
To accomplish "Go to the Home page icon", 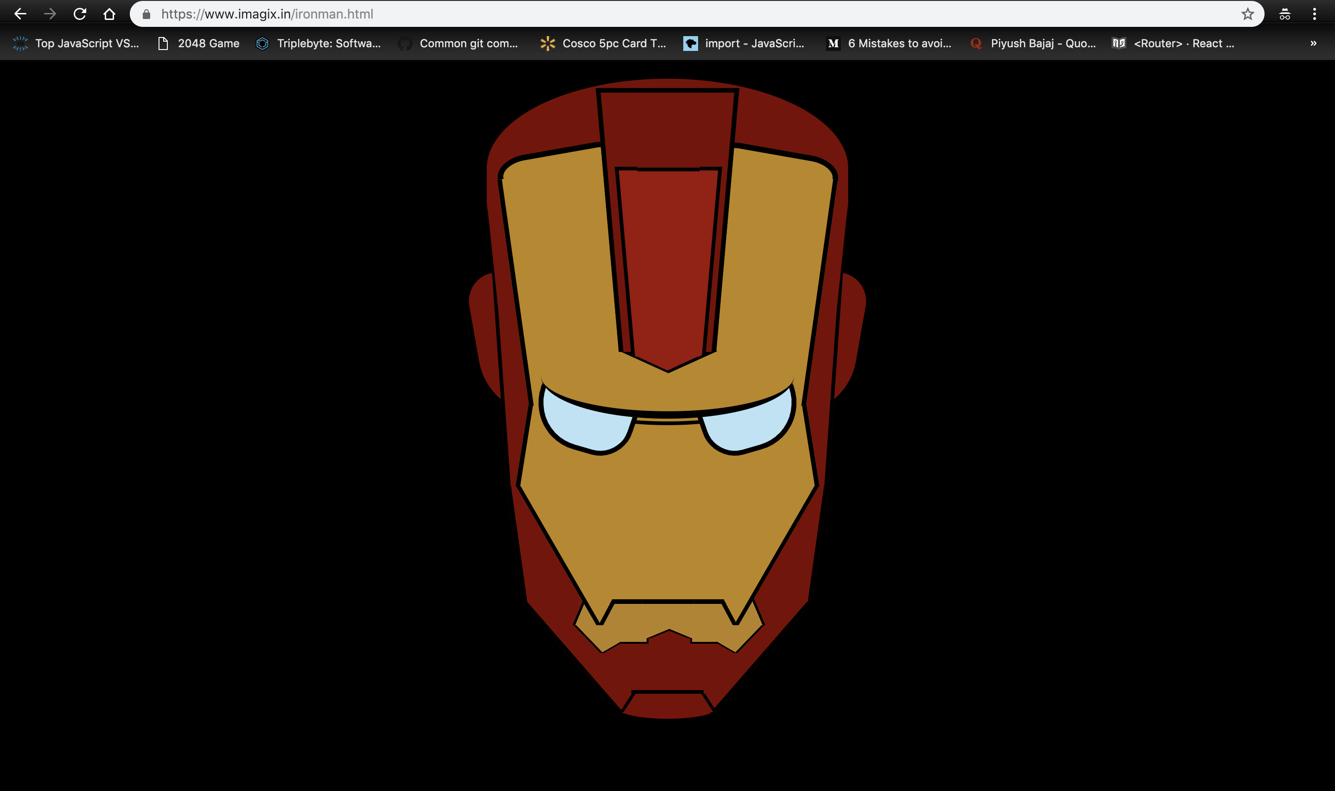I will (109, 14).
